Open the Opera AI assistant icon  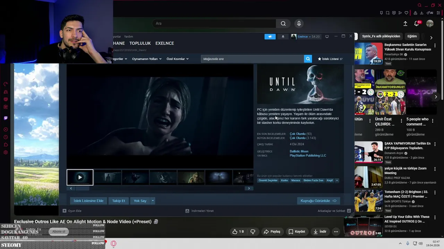click(x=430, y=13)
